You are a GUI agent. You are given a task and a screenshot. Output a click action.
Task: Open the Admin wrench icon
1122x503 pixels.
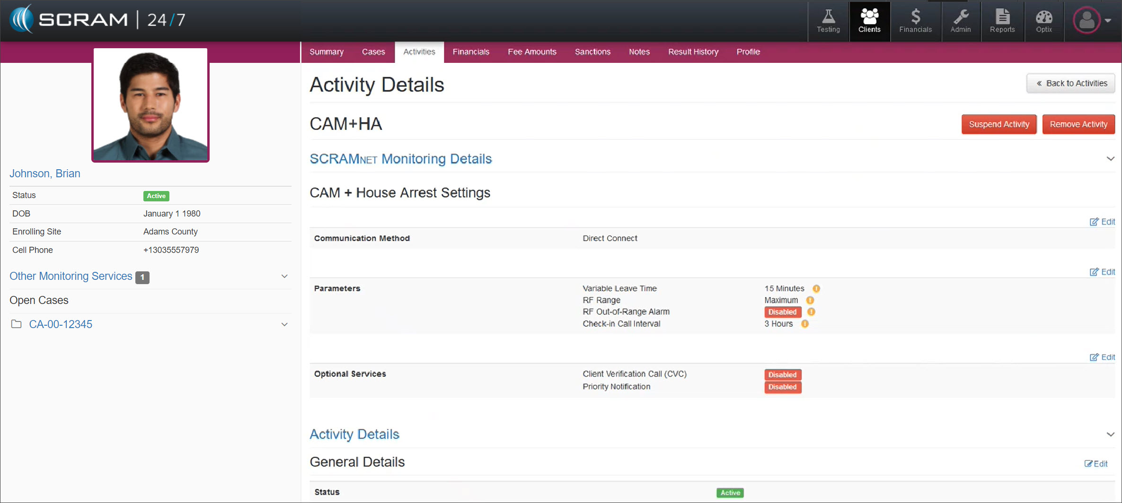[x=960, y=17]
